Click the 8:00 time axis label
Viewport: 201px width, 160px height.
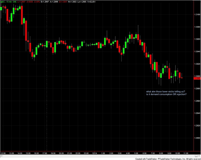161,153
